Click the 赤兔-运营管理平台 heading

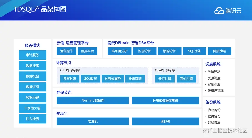(x=72, y=43)
